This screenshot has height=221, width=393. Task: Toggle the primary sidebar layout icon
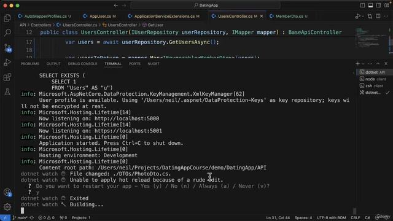pos(362,6)
